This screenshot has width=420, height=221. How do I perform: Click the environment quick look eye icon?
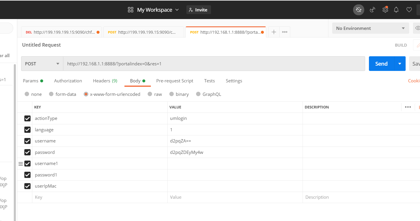(x=417, y=28)
